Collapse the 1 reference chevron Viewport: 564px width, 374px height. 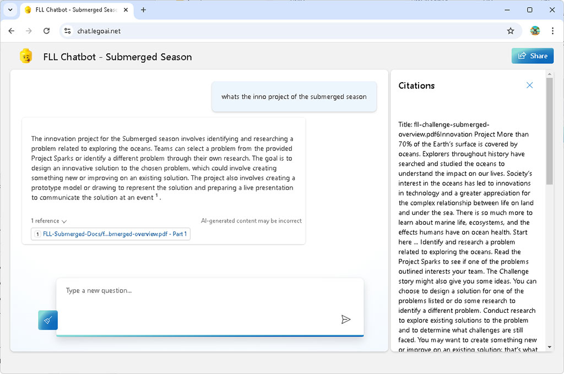click(x=64, y=221)
